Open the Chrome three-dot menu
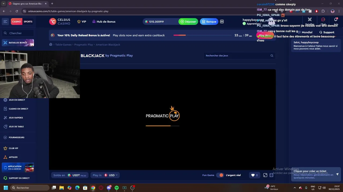Image resolution: width=343 pixels, height=192 pixels. [339, 11]
